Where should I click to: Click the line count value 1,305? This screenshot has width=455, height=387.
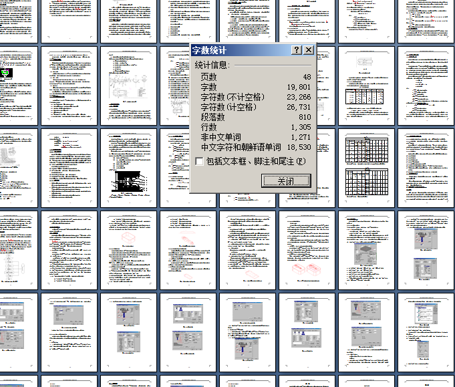click(301, 127)
